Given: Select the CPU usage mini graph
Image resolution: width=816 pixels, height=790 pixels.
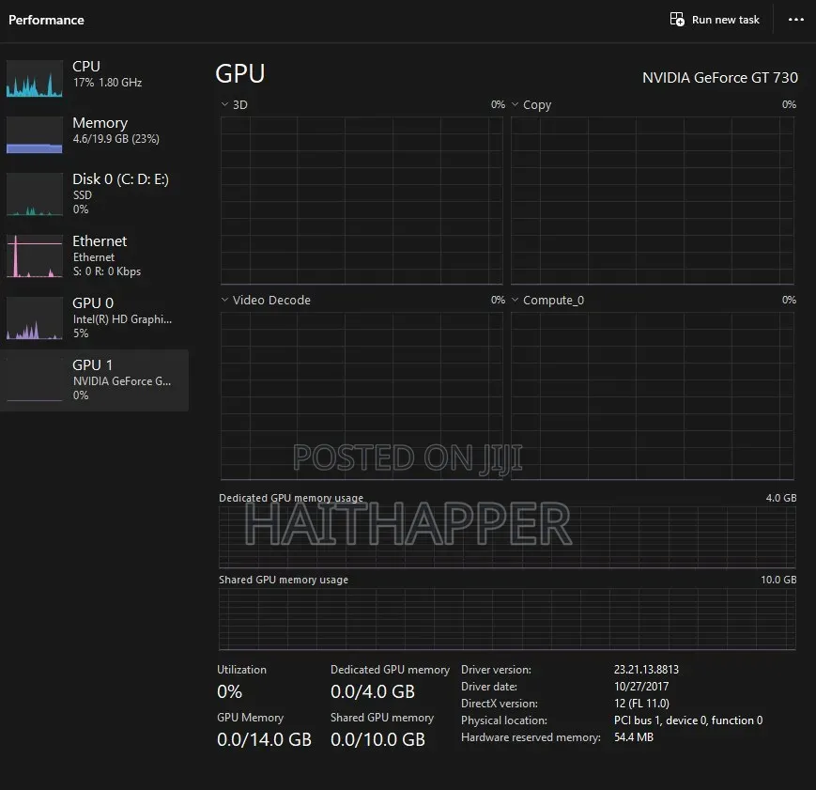Looking at the screenshot, I should click(35, 79).
